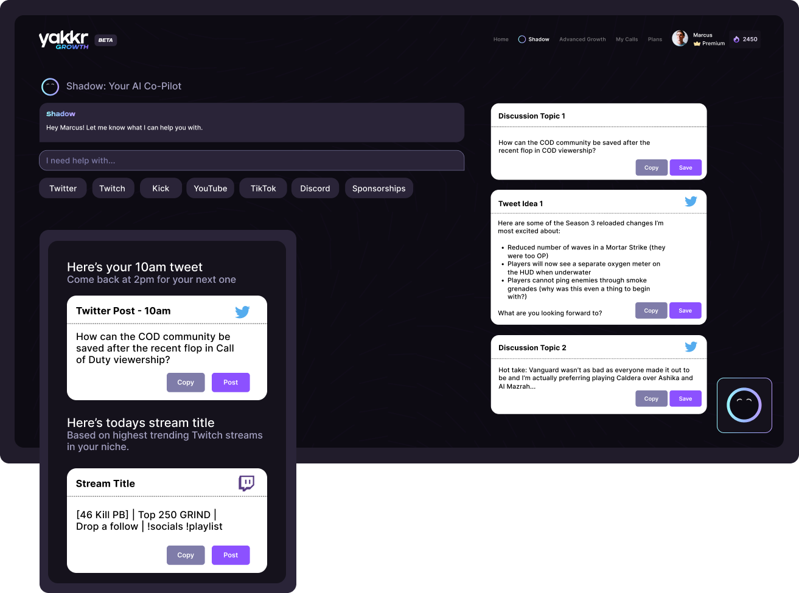Select the Twitch topic chip

click(x=113, y=189)
